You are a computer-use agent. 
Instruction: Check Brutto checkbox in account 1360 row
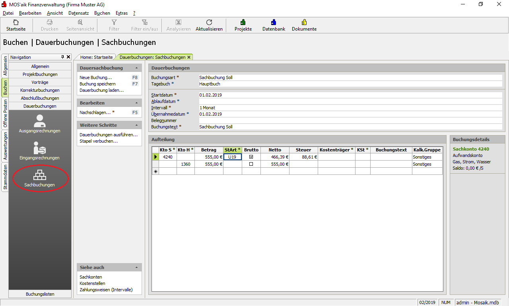[251, 164]
